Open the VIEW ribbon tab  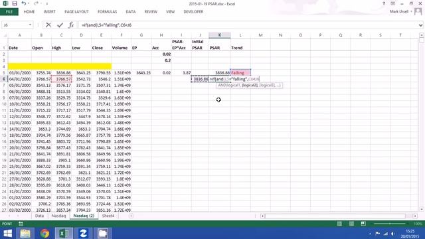coord(170,12)
